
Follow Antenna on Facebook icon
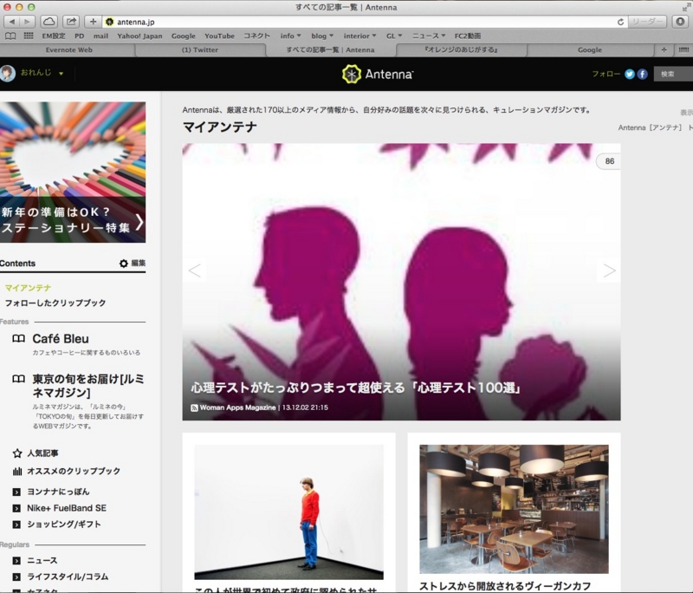coord(642,75)
